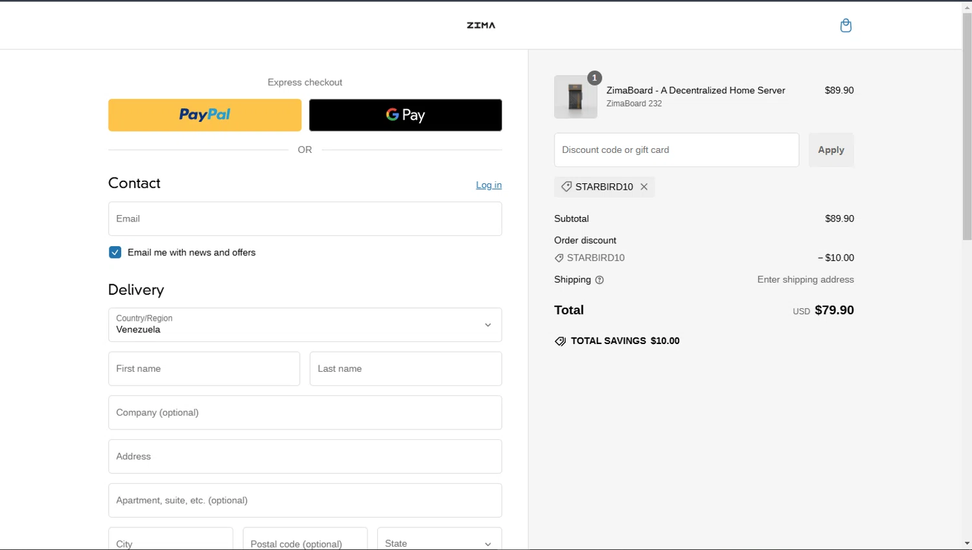
Task: Click the 'ZimaBoard 232' variant text
Action: coord(634,104)
